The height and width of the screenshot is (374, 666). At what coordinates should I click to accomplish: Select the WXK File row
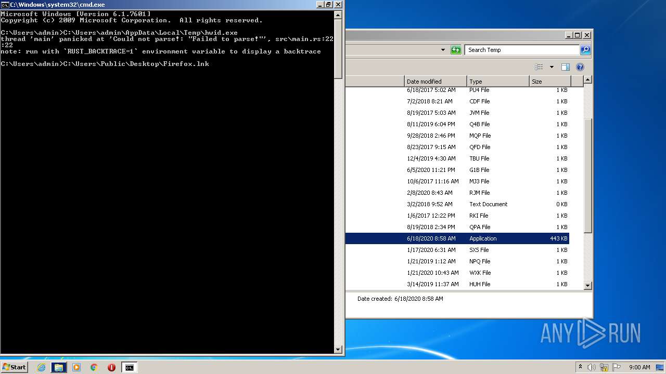[457, 273]
